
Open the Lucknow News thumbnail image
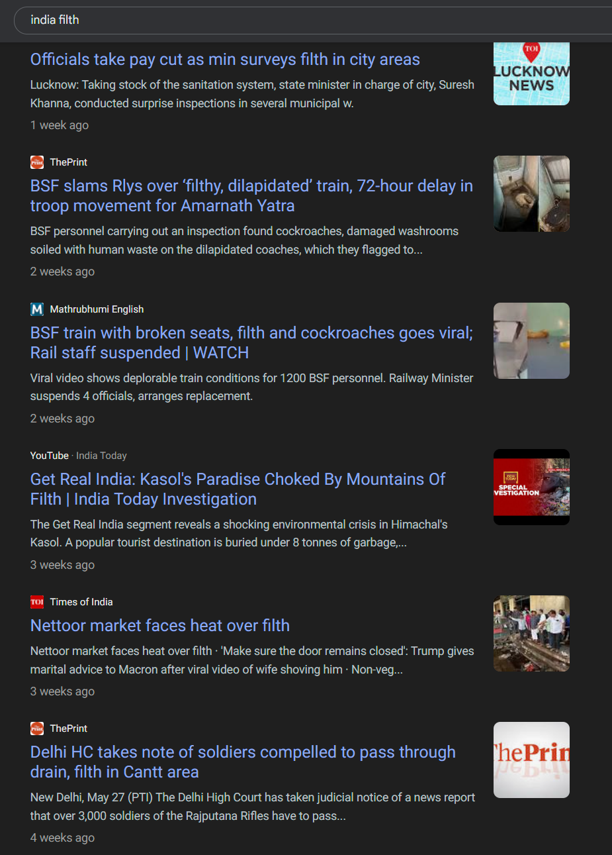pyautogui.click(x=531, y=74)
